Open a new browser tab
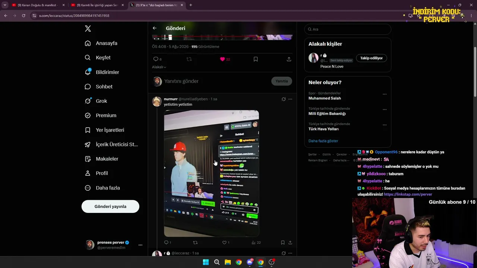 (190, 5)
